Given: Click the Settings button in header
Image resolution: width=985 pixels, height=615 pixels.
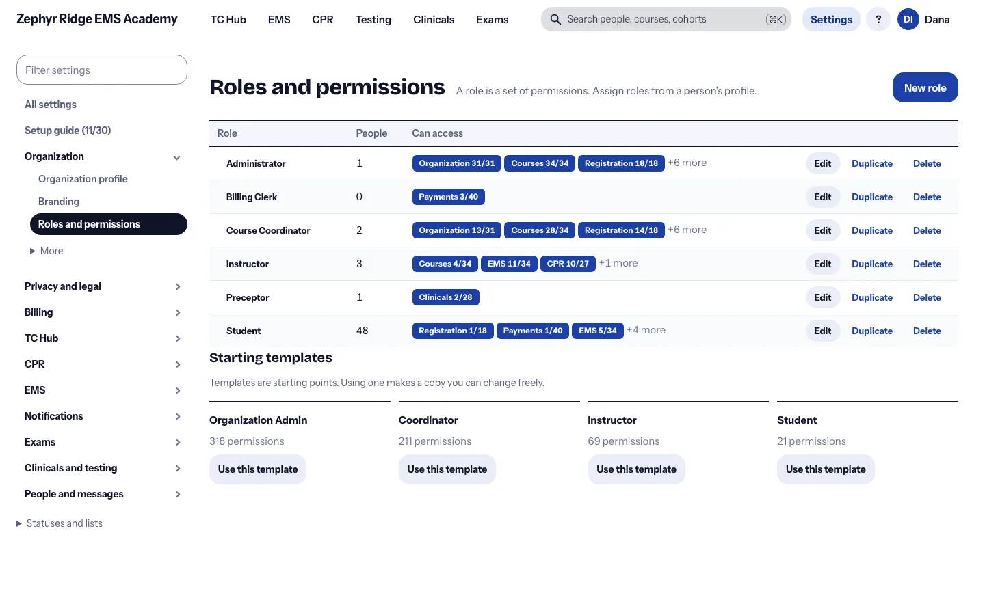Looking at the screenshot, I should pos(831,20).
